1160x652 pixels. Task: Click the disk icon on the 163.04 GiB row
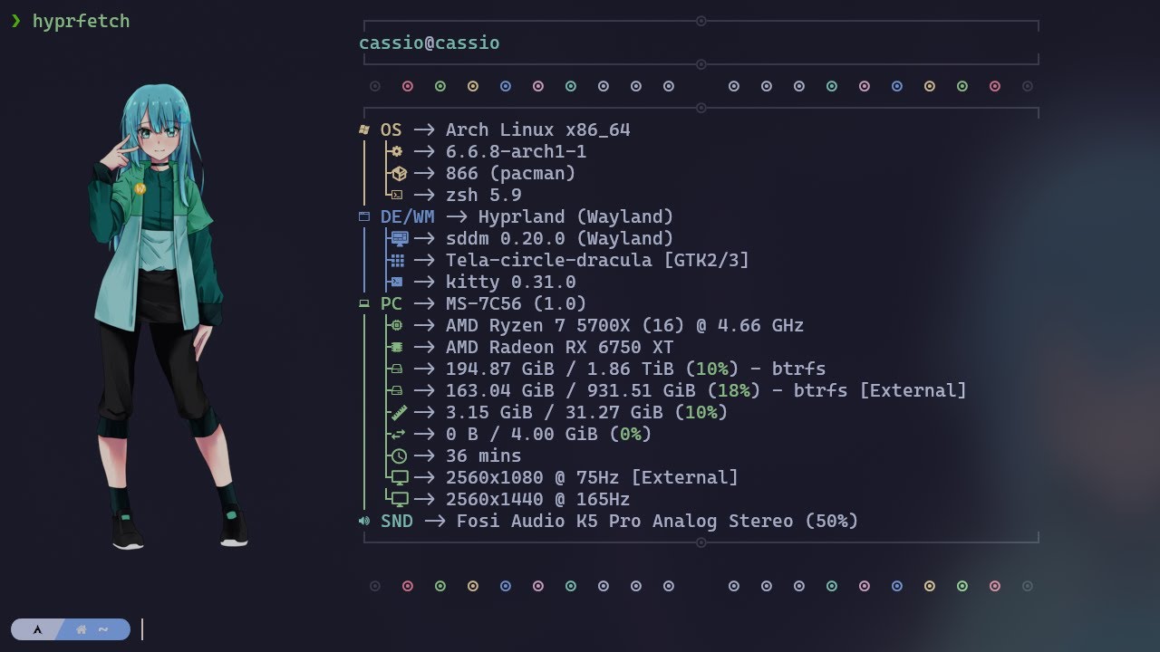(397, 390)
